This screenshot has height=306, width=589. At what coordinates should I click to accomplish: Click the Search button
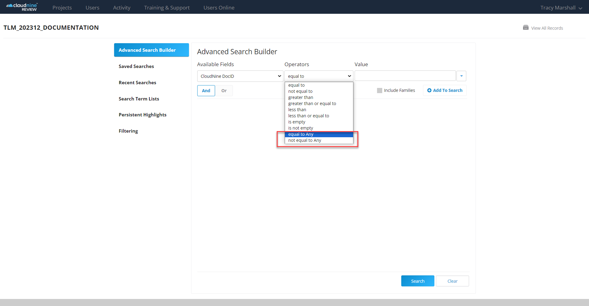coord(418,281)
